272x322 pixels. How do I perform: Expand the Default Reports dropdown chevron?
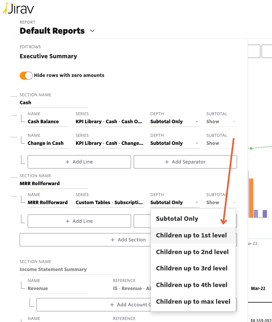coord(92,31)
